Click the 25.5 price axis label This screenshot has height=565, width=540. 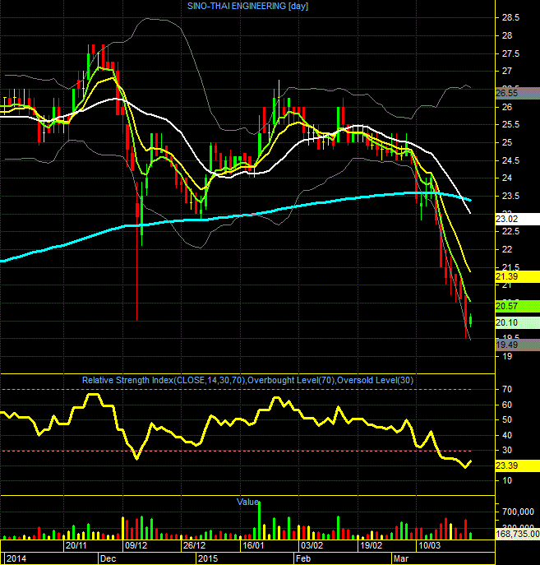click(x=511, y=125)
